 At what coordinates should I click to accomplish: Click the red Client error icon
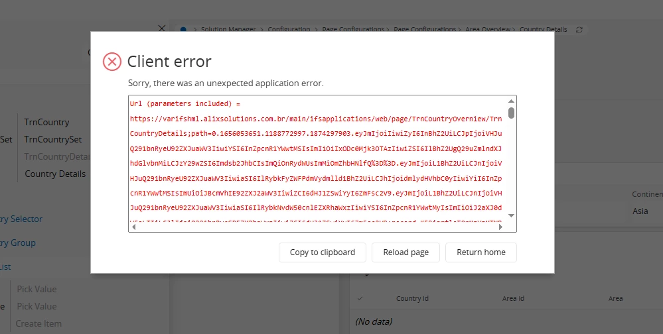(x=112, y=62)
